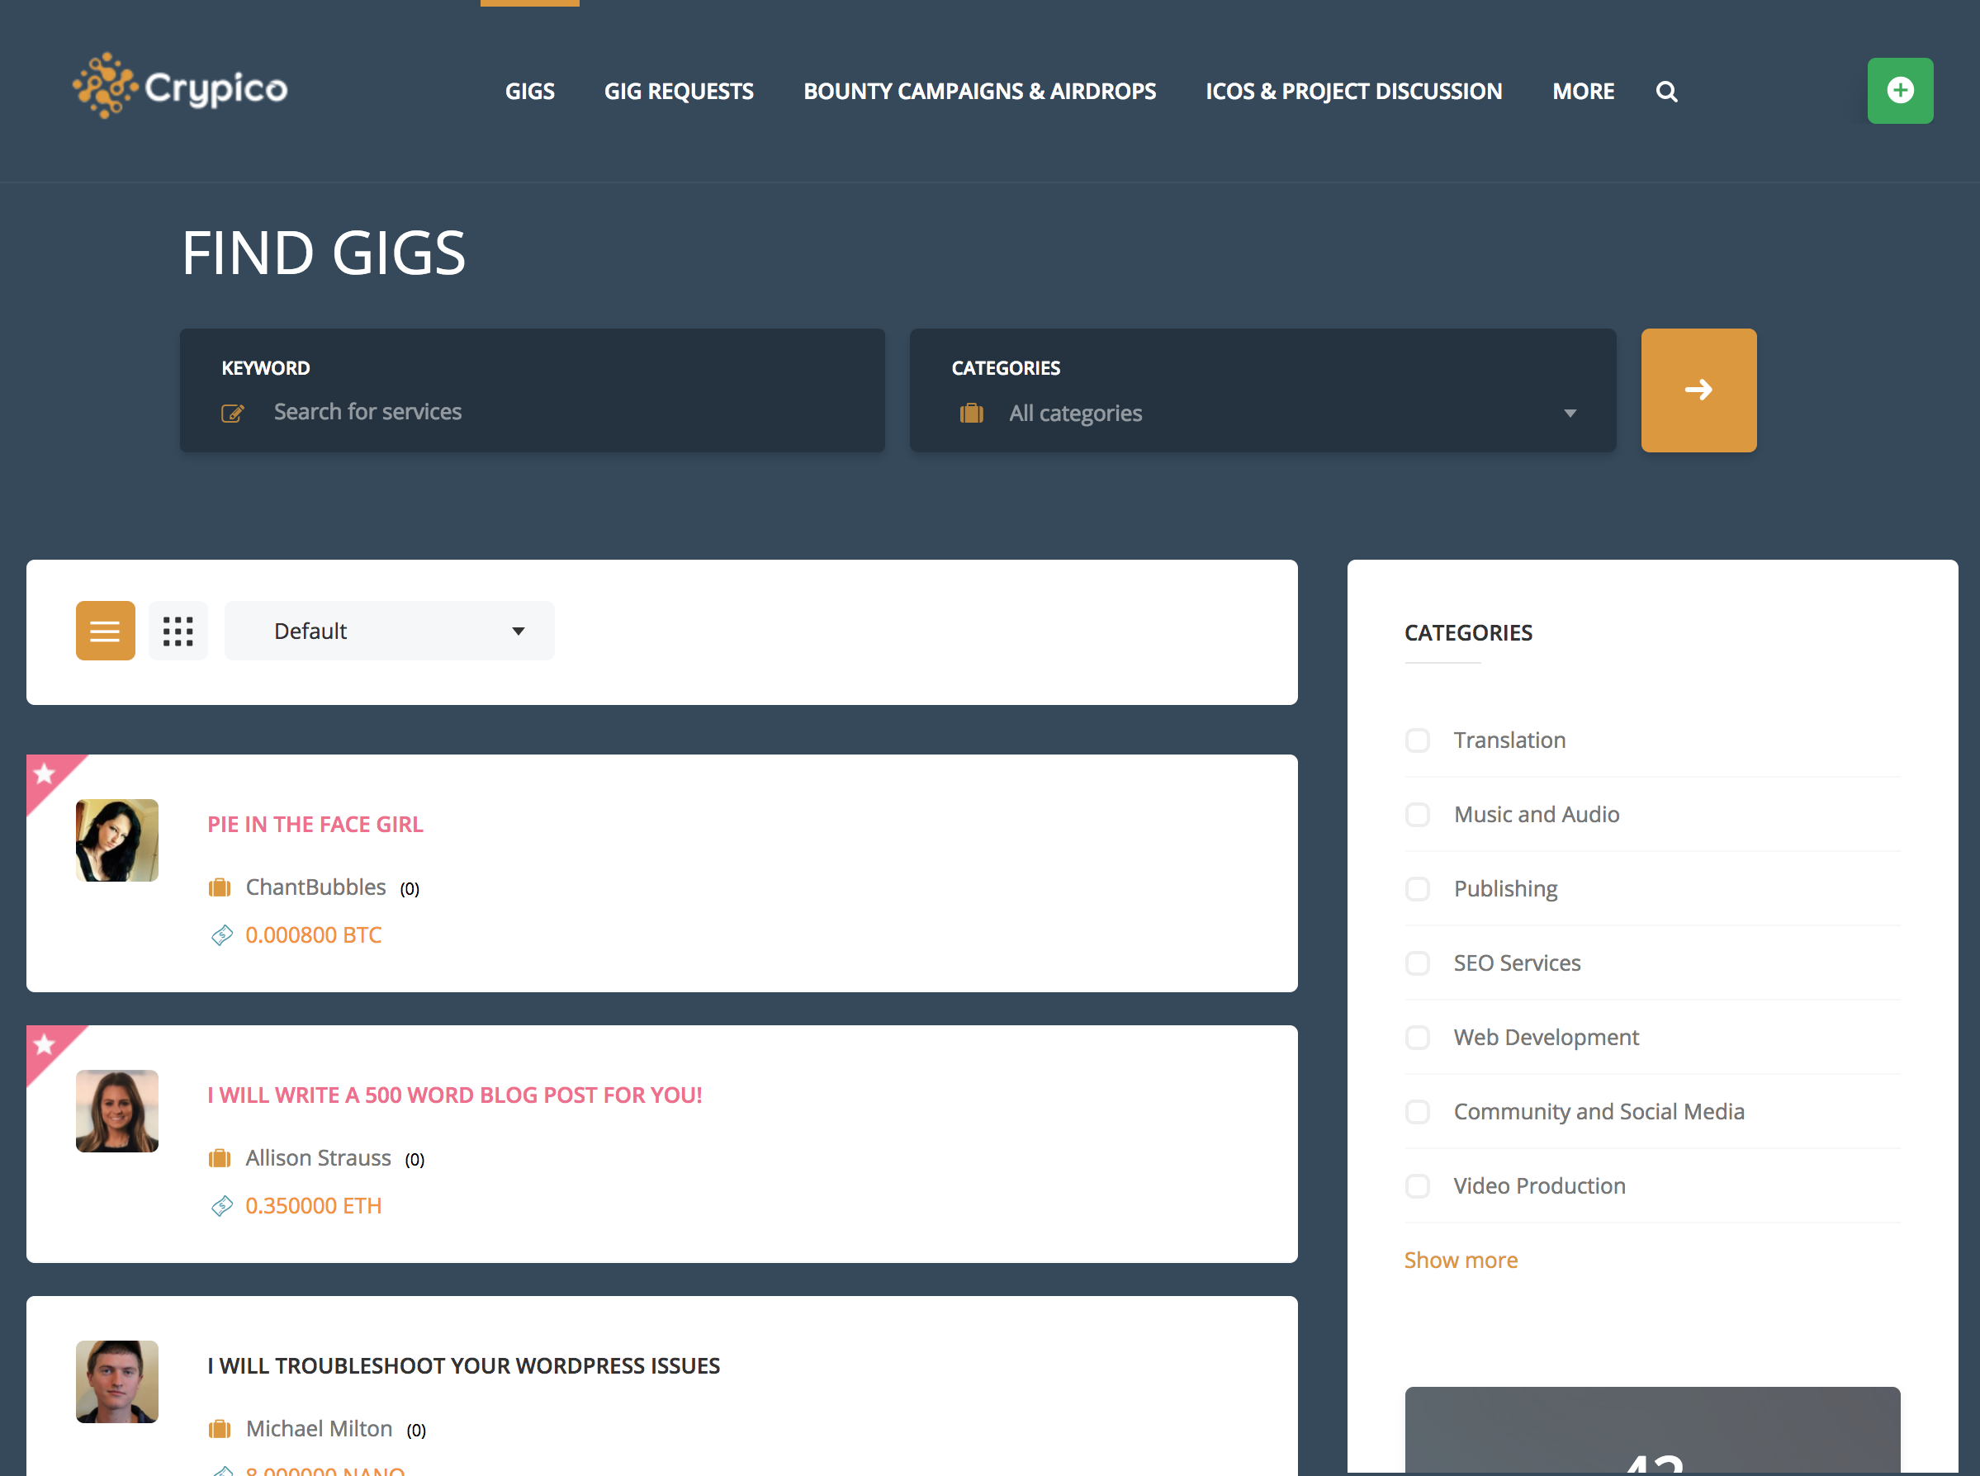This screenshot has height=1476, width=1980.
Task: Go to the GIGS tab
Action: coord(530,91)
